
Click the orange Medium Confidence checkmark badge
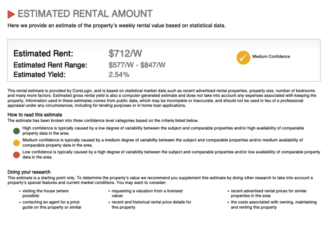tap(243, 58)
